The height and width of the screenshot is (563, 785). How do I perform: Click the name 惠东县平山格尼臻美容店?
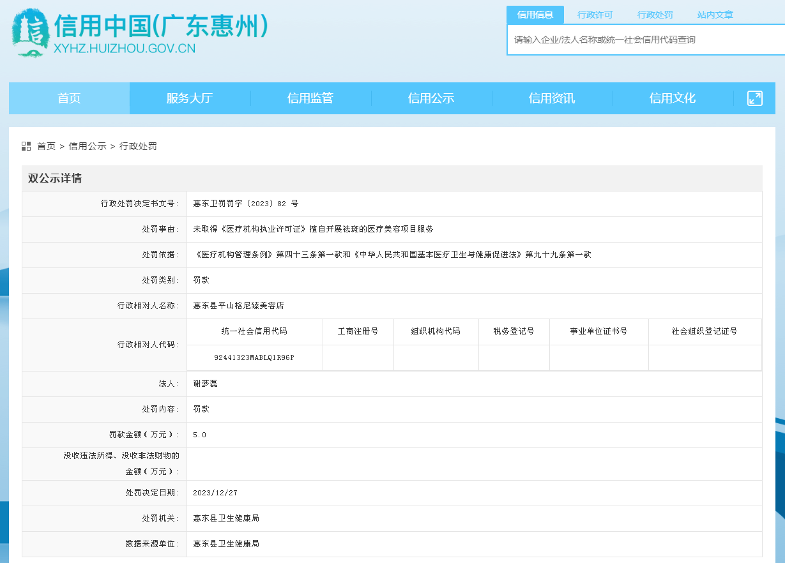[239, 306]
